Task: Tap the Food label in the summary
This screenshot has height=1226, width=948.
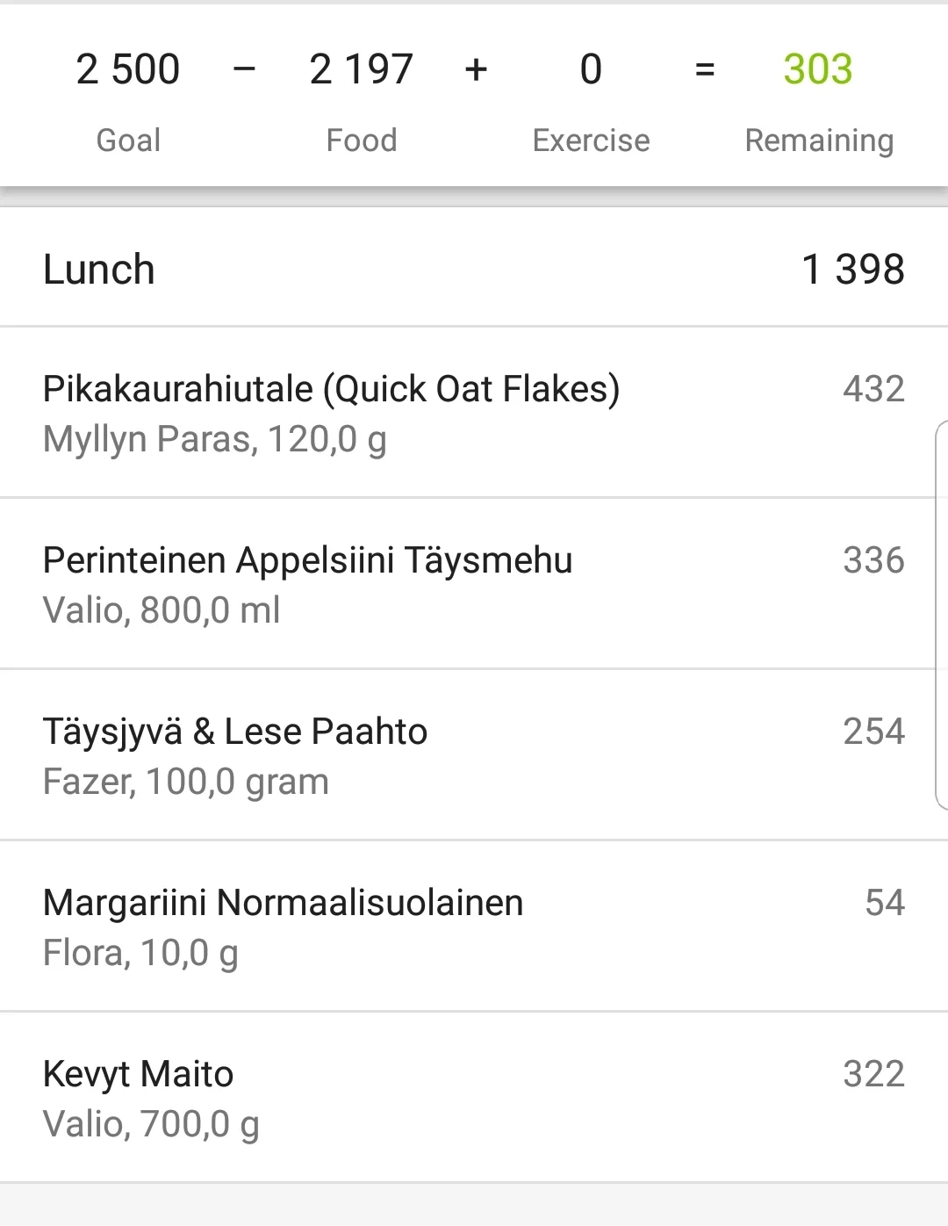Action: 361,141
